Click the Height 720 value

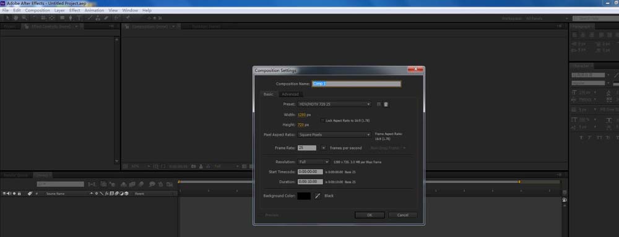[x=301, y=124]
